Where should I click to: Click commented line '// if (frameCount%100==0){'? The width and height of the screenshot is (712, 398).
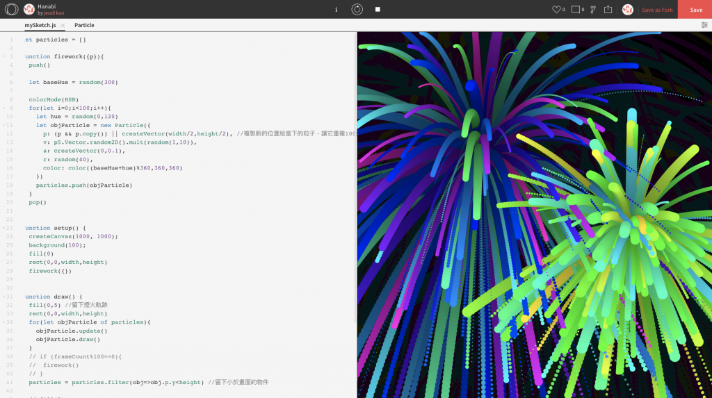coord(75,357)
